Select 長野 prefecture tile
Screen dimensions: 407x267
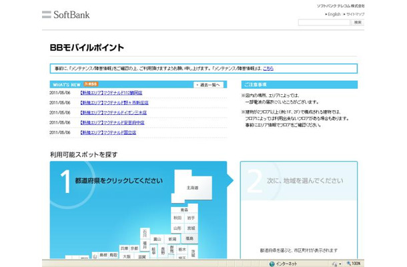(163, 250)
